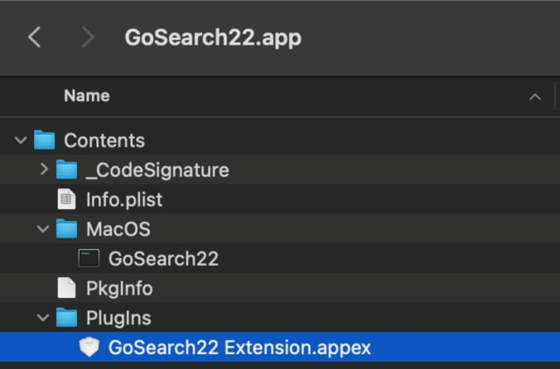Viewport: 560px width, 369px height.
Task: Click the GoSearch22.app window title
Action: [x=213, y=38]
